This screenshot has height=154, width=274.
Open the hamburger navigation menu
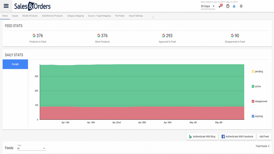[x=6, y=6]
